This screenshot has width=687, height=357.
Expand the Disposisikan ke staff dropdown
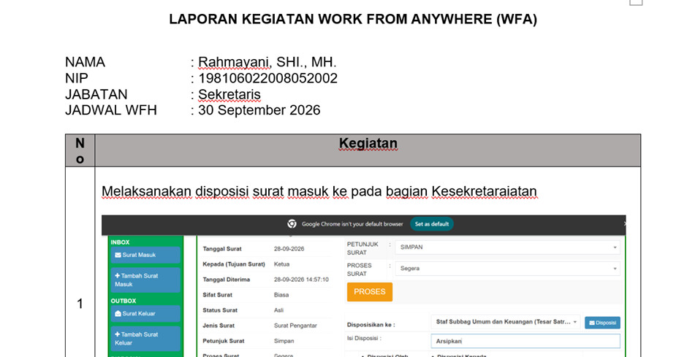click(506, 322)
